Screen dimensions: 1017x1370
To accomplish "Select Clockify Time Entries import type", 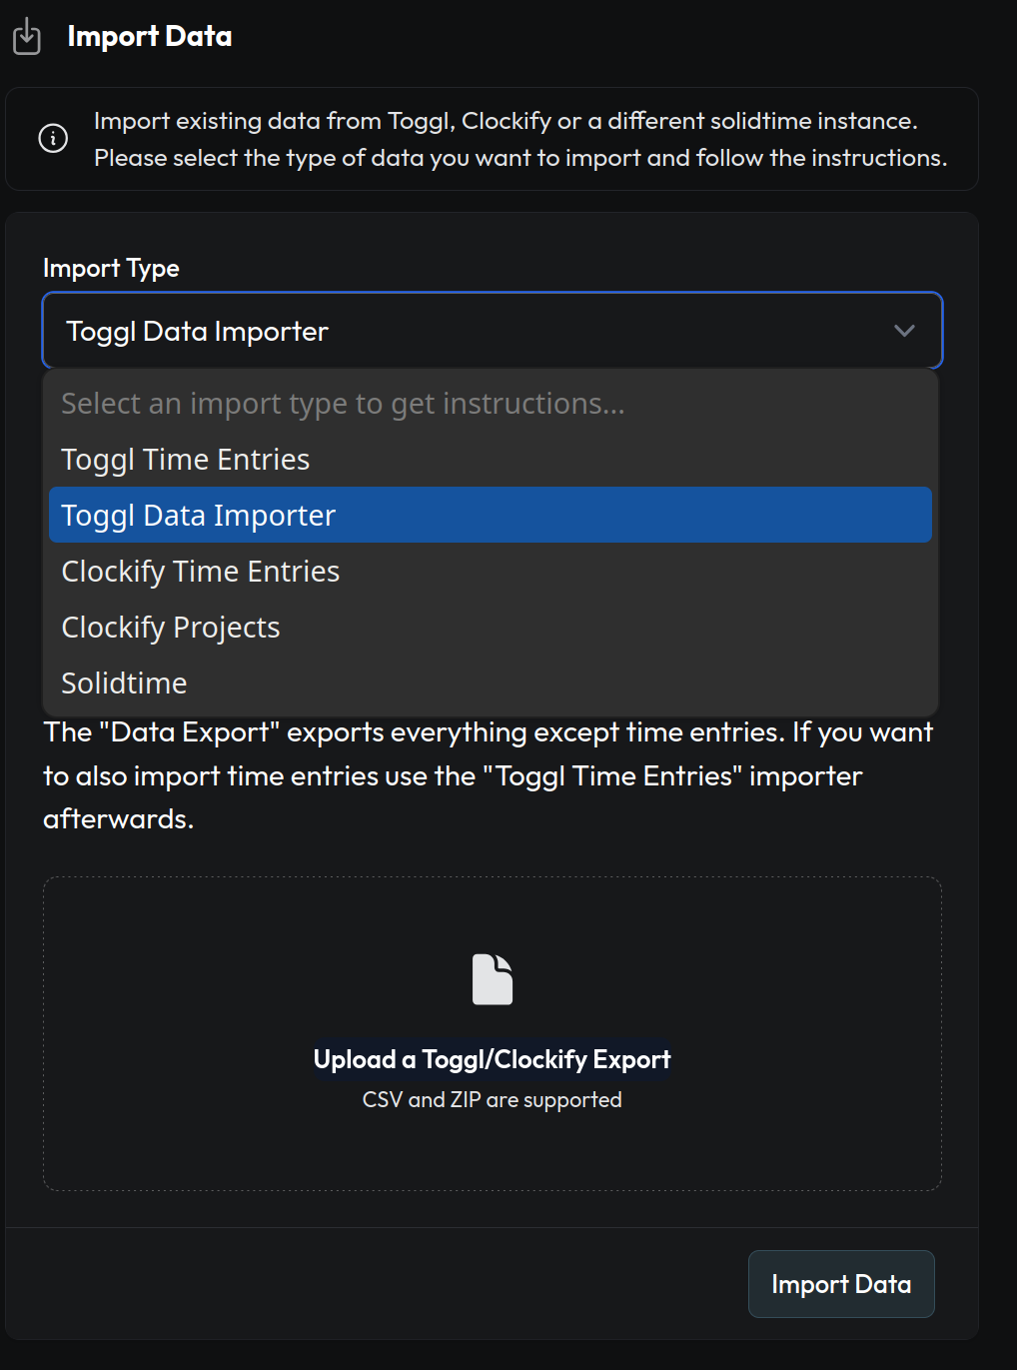I will click(x=200, y=571).
